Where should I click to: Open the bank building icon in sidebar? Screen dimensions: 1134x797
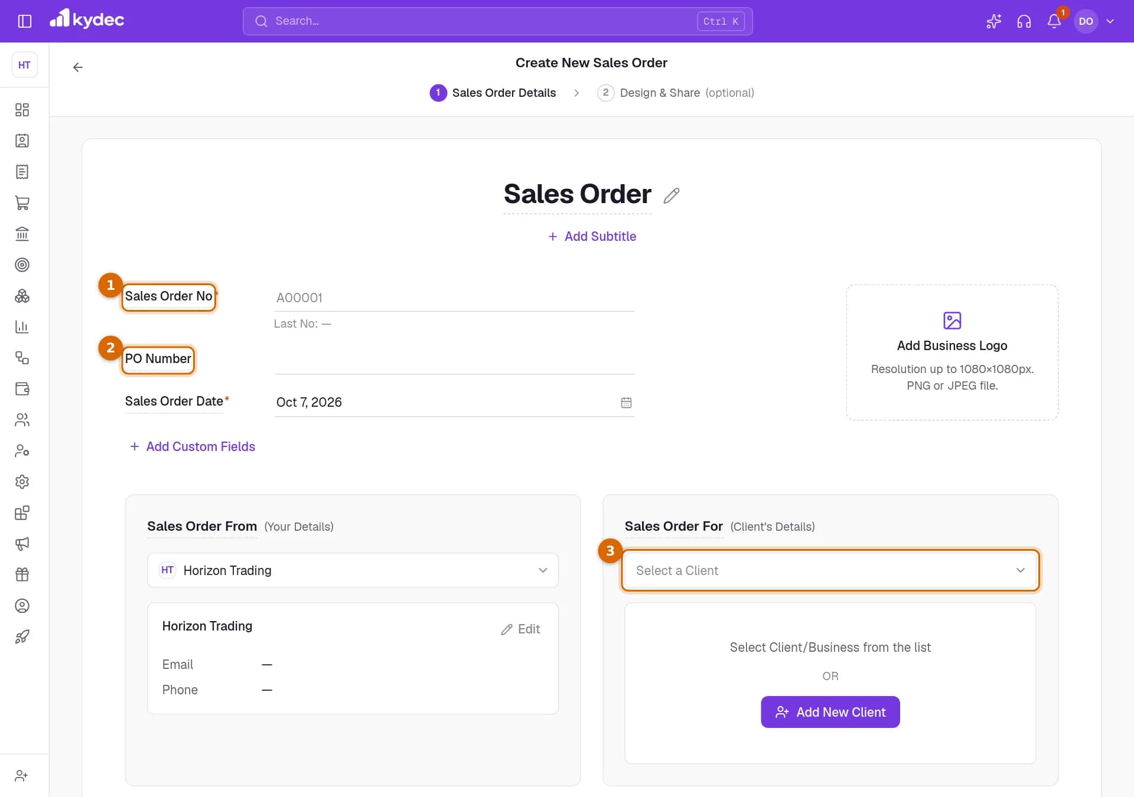coord(22,234)
